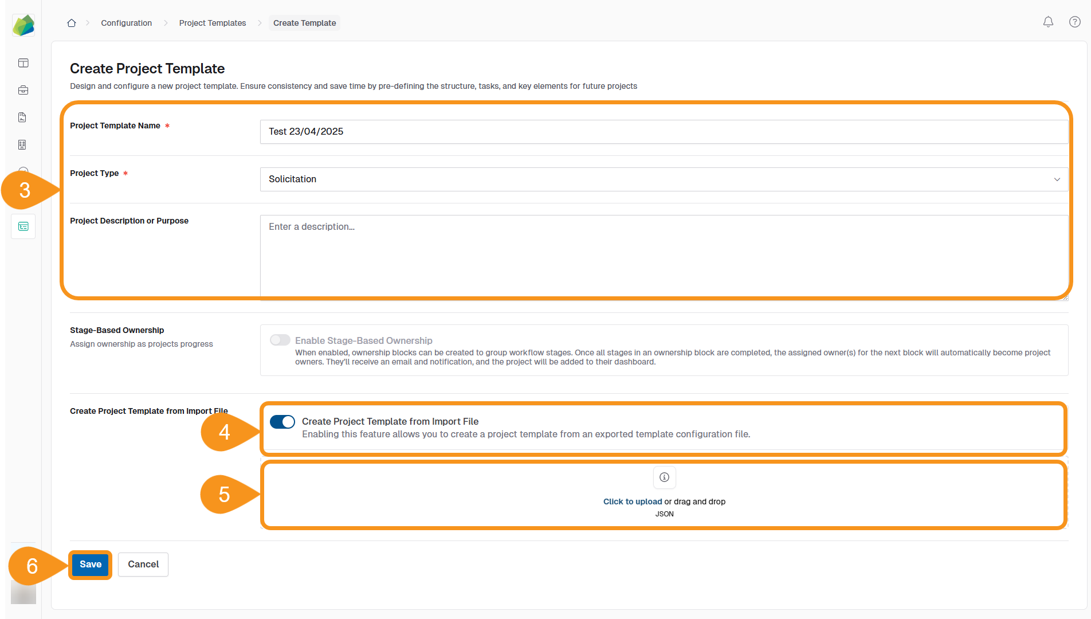
Task: Select the Create Template breadcrumb tab
Action: click(x=304, y=23)
